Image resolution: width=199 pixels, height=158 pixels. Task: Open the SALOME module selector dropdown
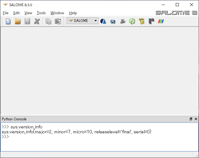click(x=83, y=21)
